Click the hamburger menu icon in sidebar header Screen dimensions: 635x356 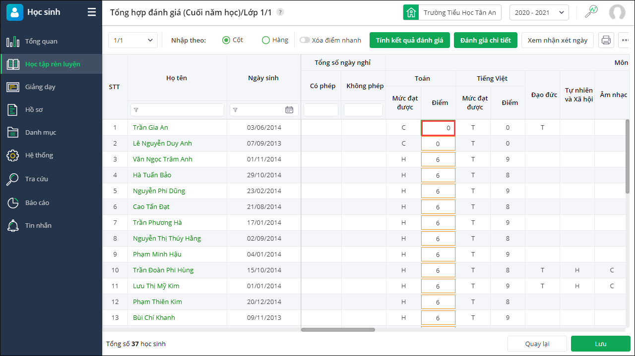[x=92, y=12]
